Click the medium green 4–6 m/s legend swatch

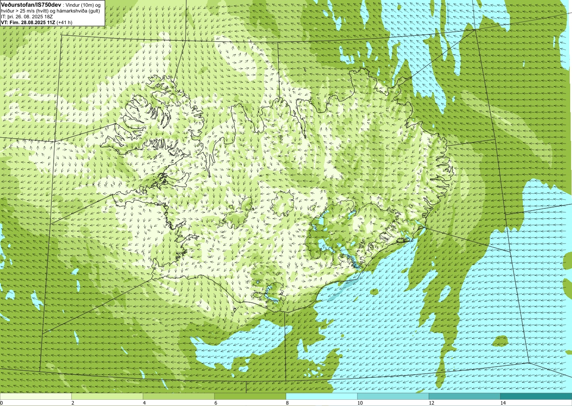179,396
